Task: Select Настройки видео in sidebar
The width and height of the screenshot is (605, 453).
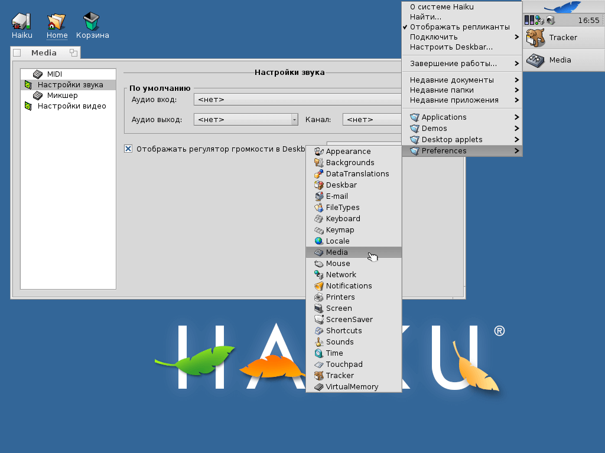Action: [x=69, y=106]
